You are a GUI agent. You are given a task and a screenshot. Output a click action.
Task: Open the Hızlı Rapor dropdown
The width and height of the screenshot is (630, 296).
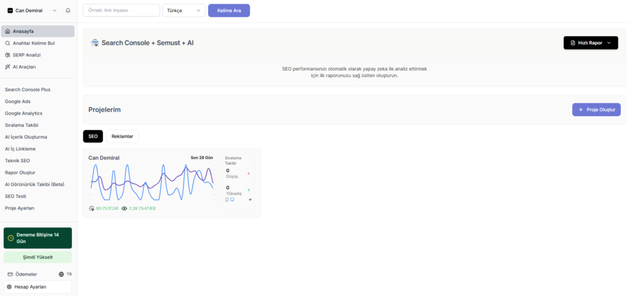click(590, 43)
